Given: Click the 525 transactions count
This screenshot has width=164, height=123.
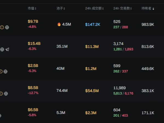Looking at the screenshot, I should pos(117,22).
